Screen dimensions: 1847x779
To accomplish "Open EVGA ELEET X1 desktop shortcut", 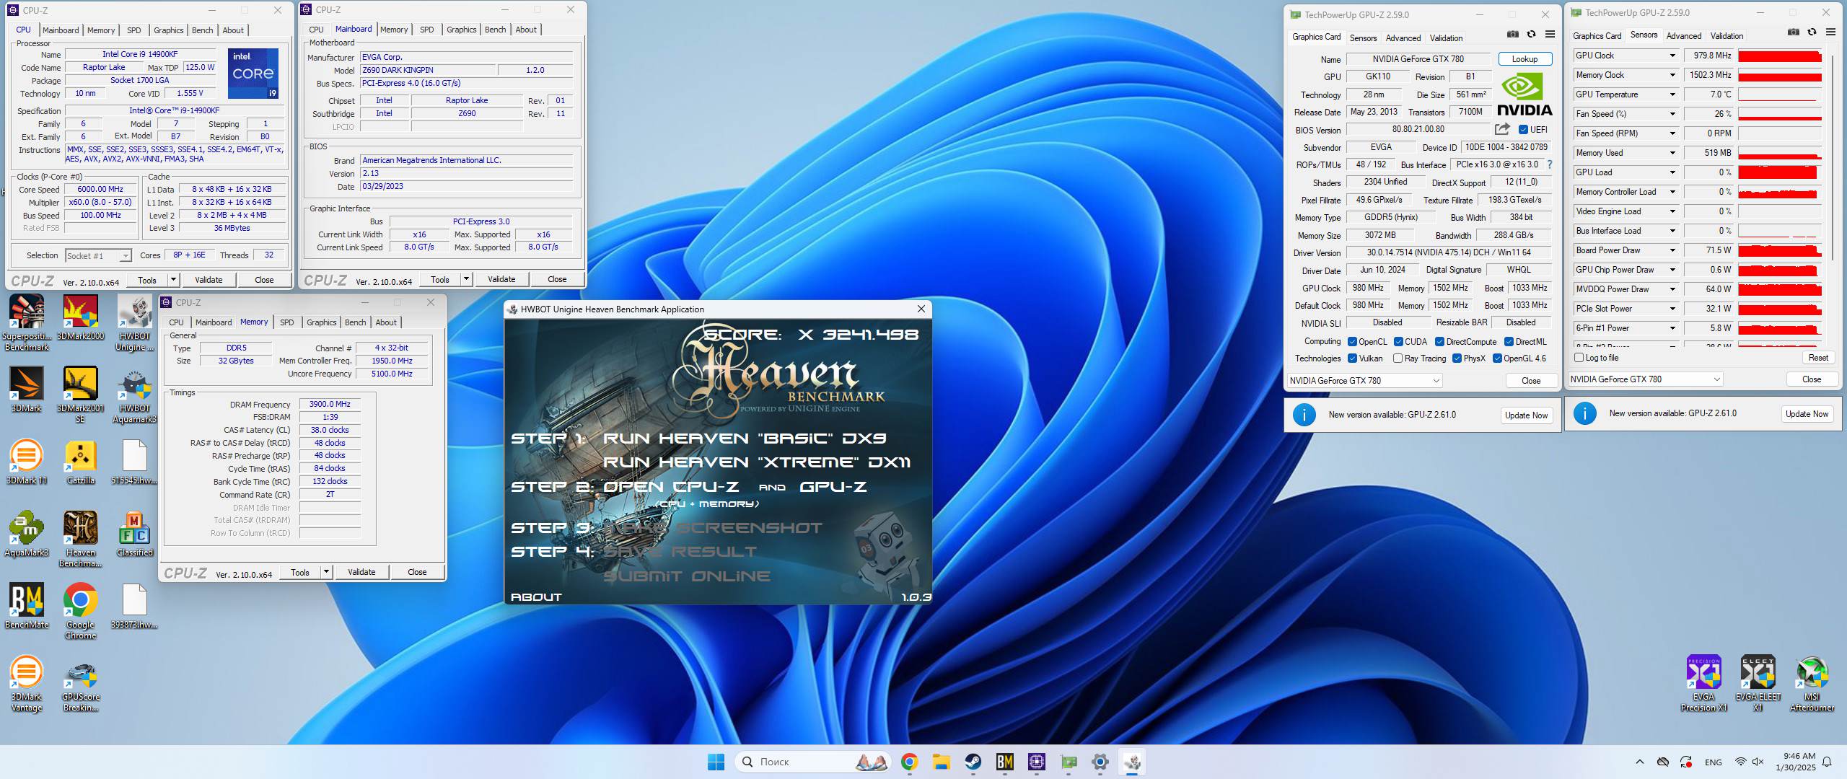I will click(1758, 682).
